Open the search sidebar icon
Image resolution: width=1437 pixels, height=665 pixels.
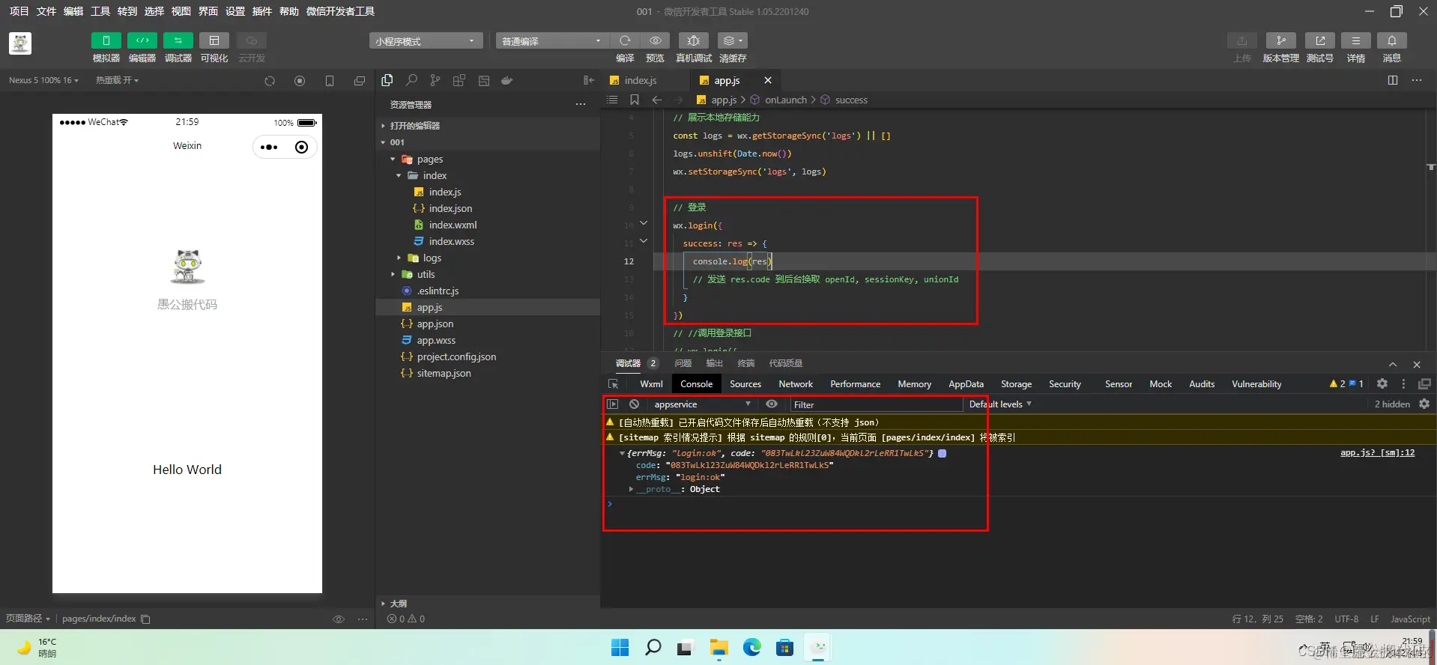(411, 80)
